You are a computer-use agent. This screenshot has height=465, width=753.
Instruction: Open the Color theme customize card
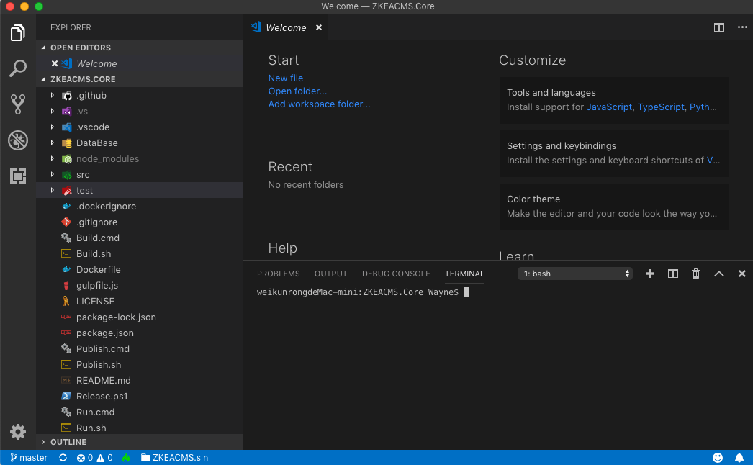(x=614, y=207)
